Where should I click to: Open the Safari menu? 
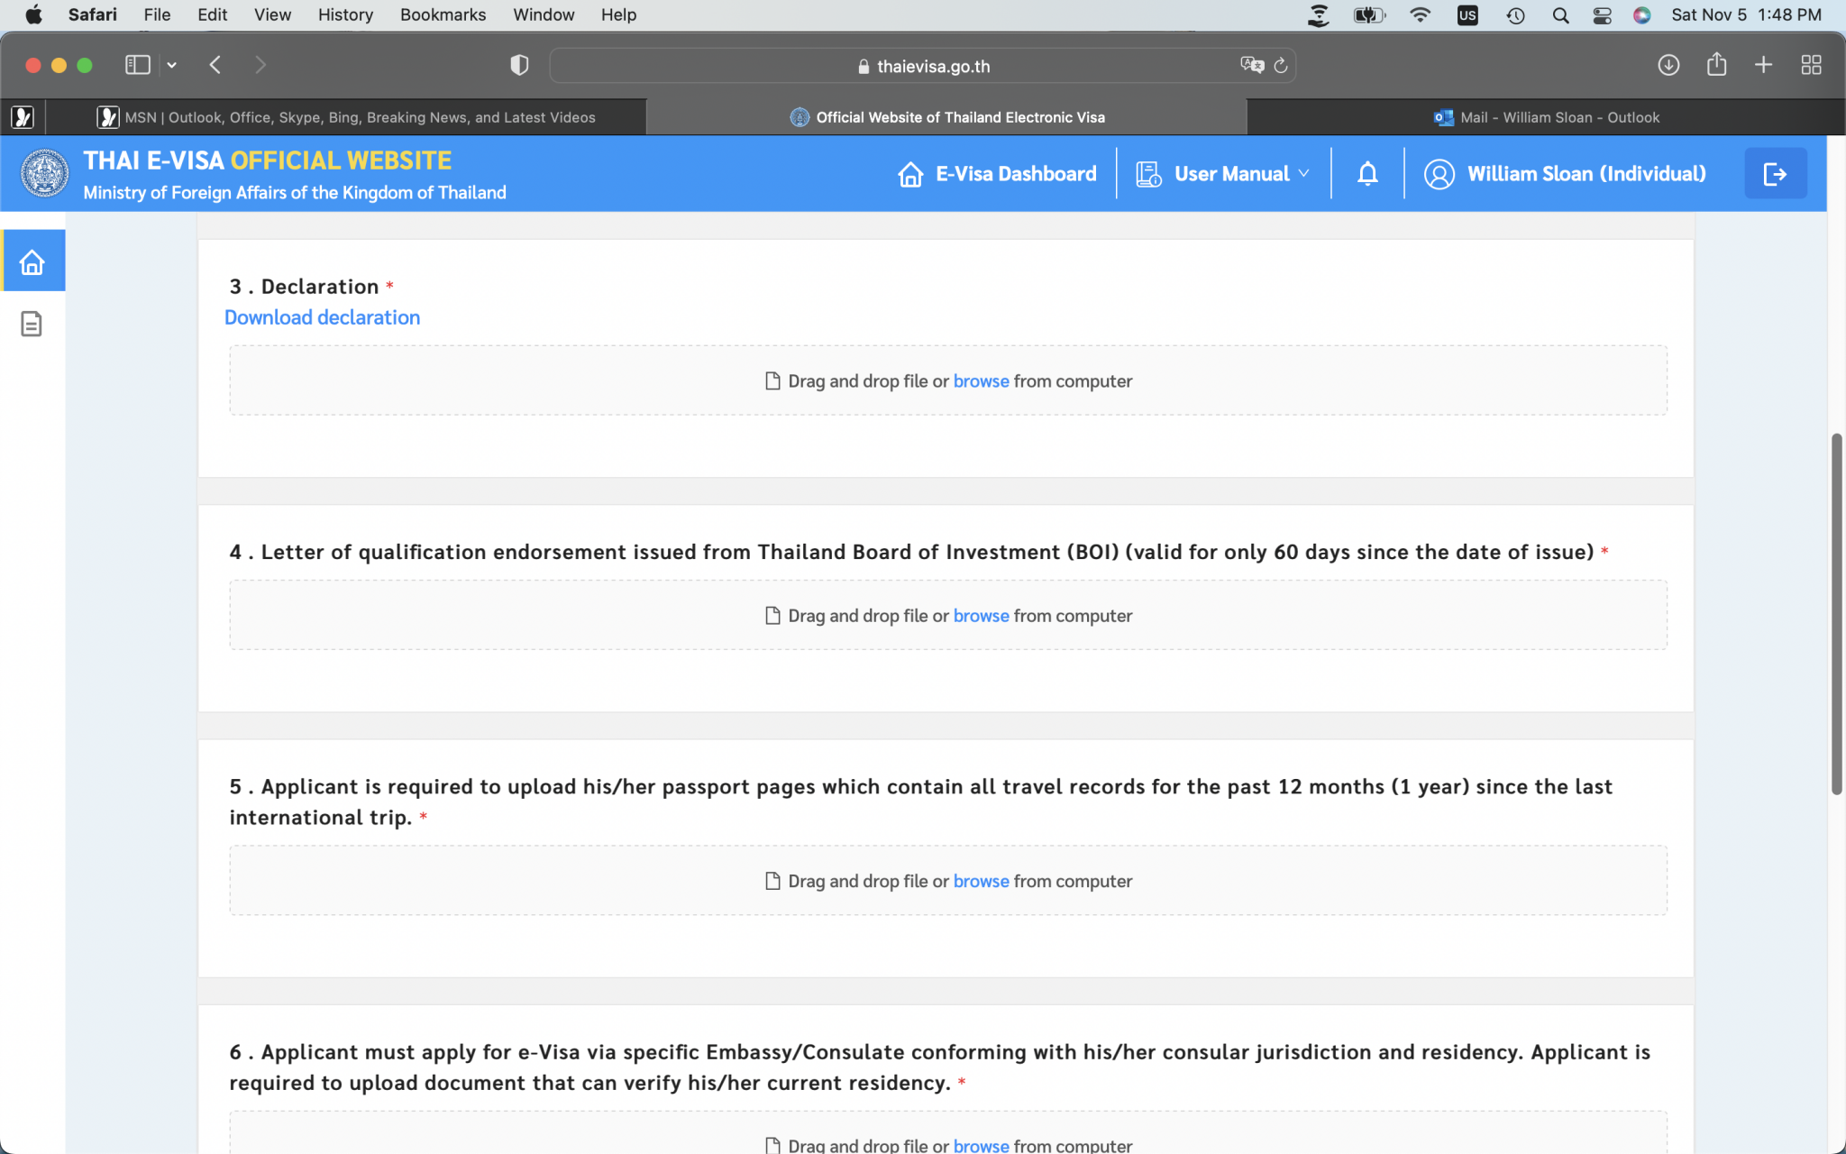click(x=93, y=14)
